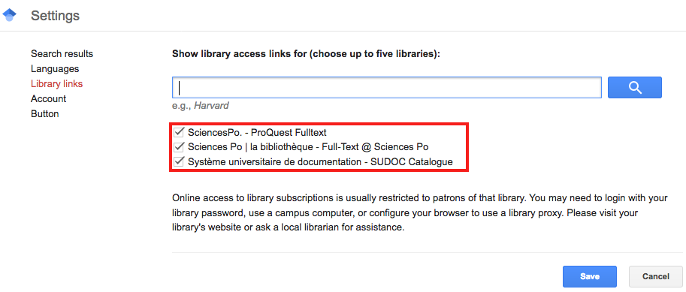Open the Account settings section

coord(49,99)
